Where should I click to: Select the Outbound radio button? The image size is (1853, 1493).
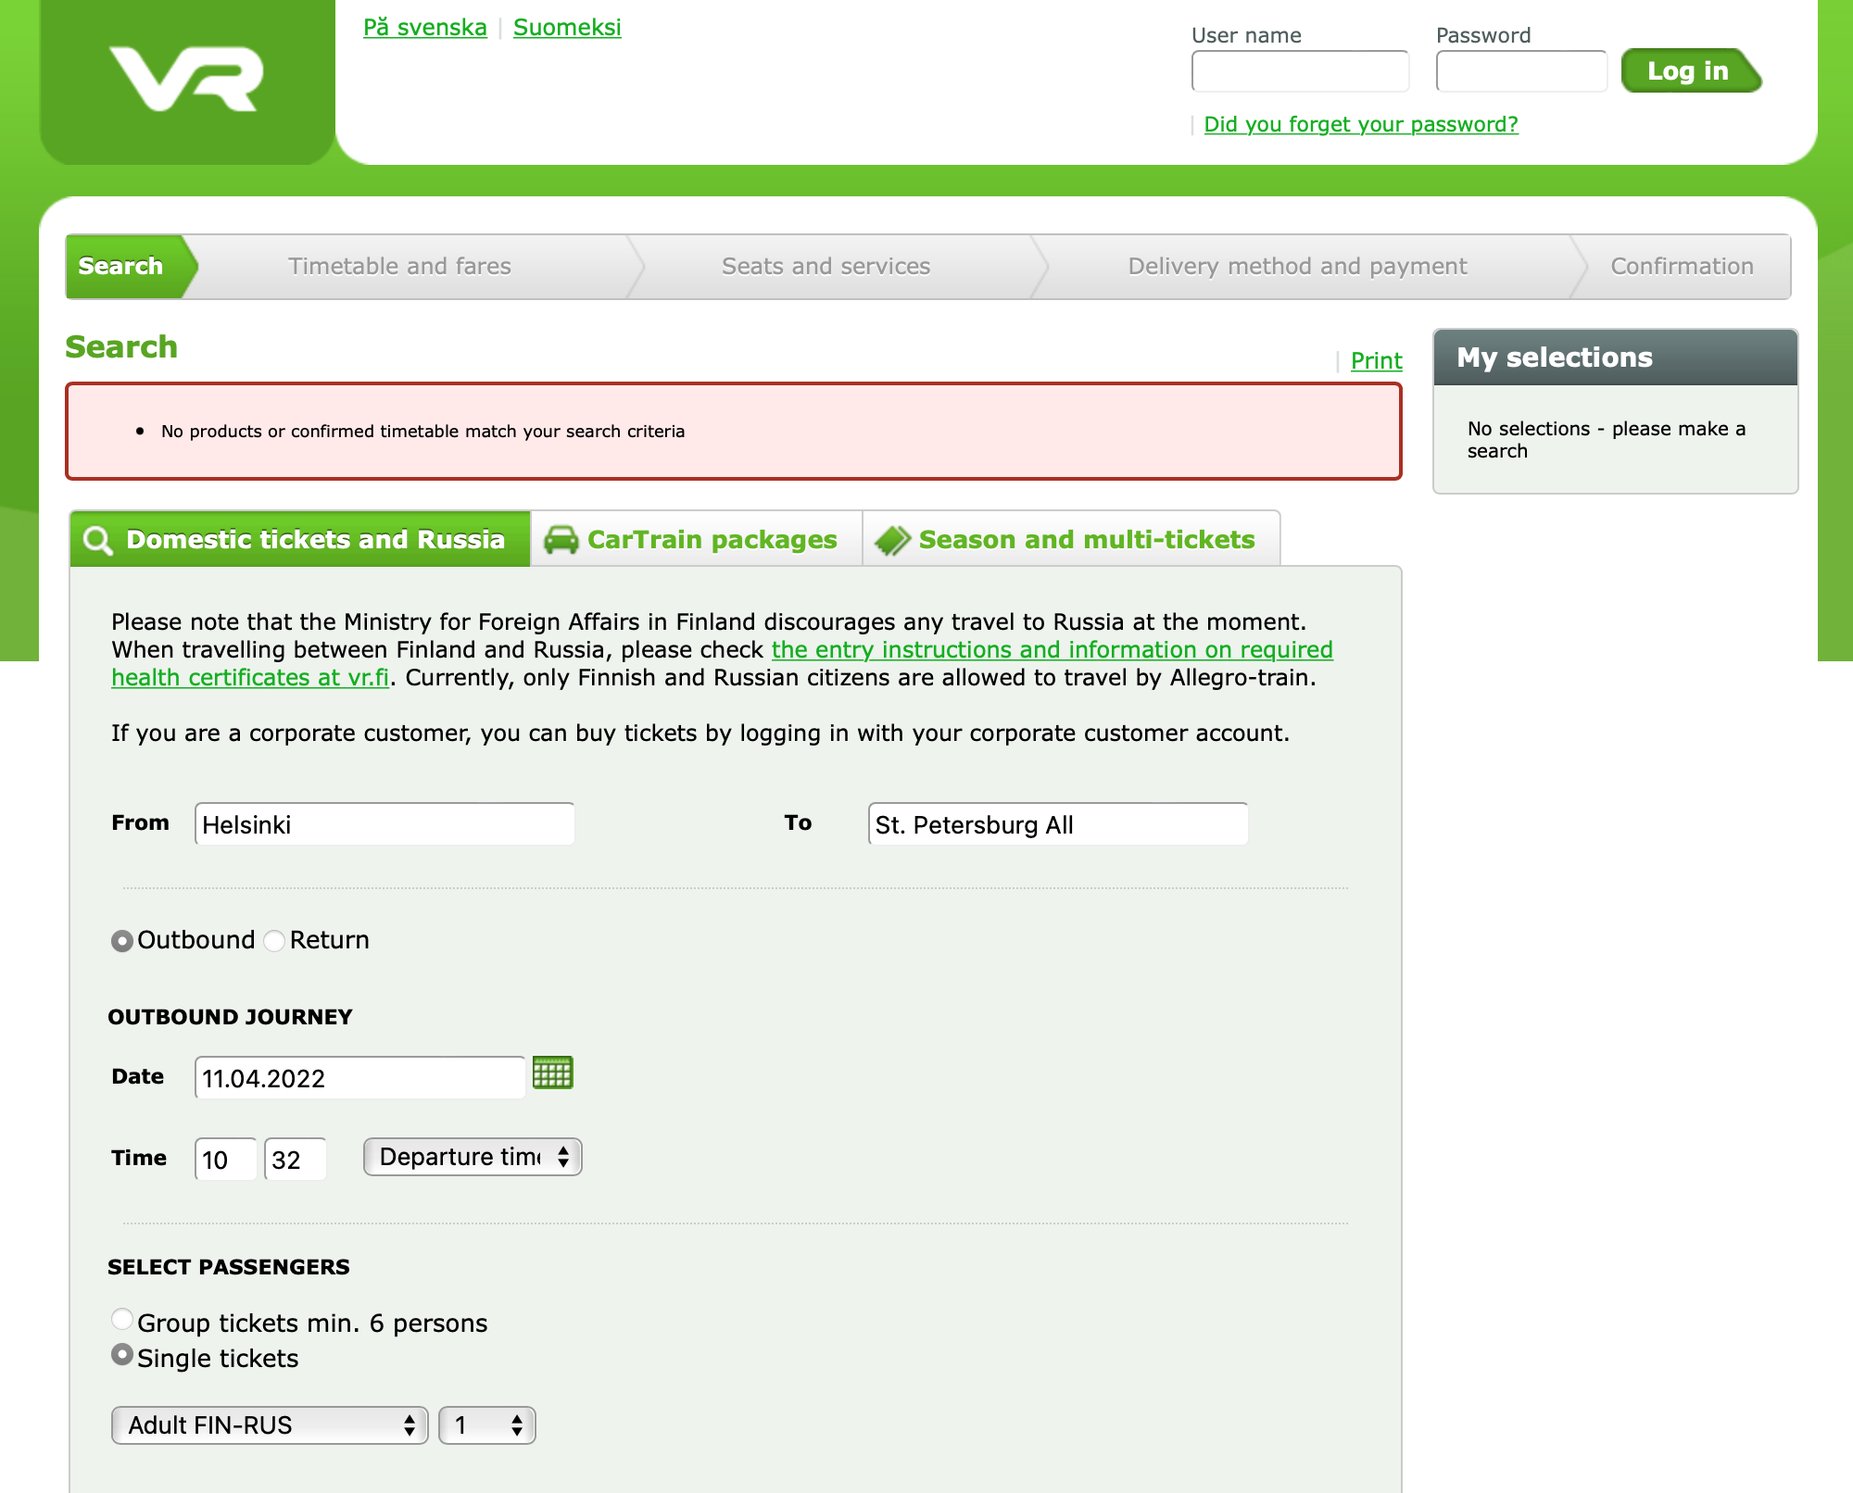(122, 940)
